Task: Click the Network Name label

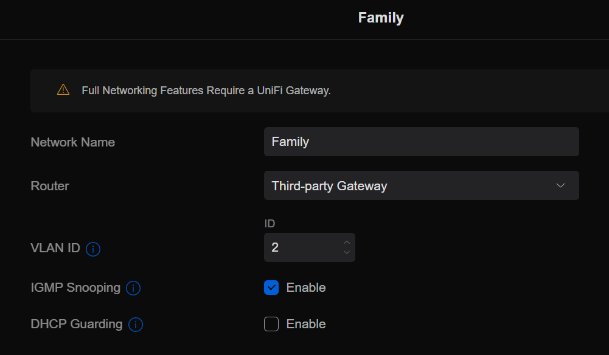Action: 73,142
